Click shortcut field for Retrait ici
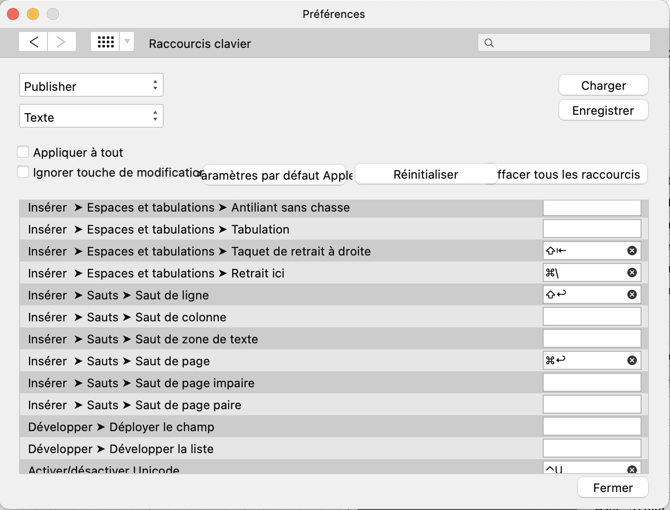 [x=592, y=272]
